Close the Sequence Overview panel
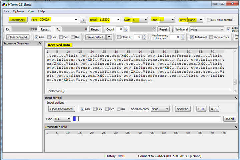Screen dimensions: 240x160 pyautogui.click(x=42, y=43)
